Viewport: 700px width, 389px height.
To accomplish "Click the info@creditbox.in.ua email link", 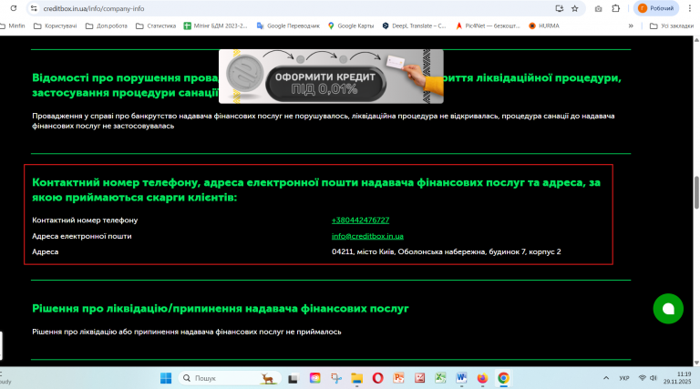I will [x=367, y=236].
